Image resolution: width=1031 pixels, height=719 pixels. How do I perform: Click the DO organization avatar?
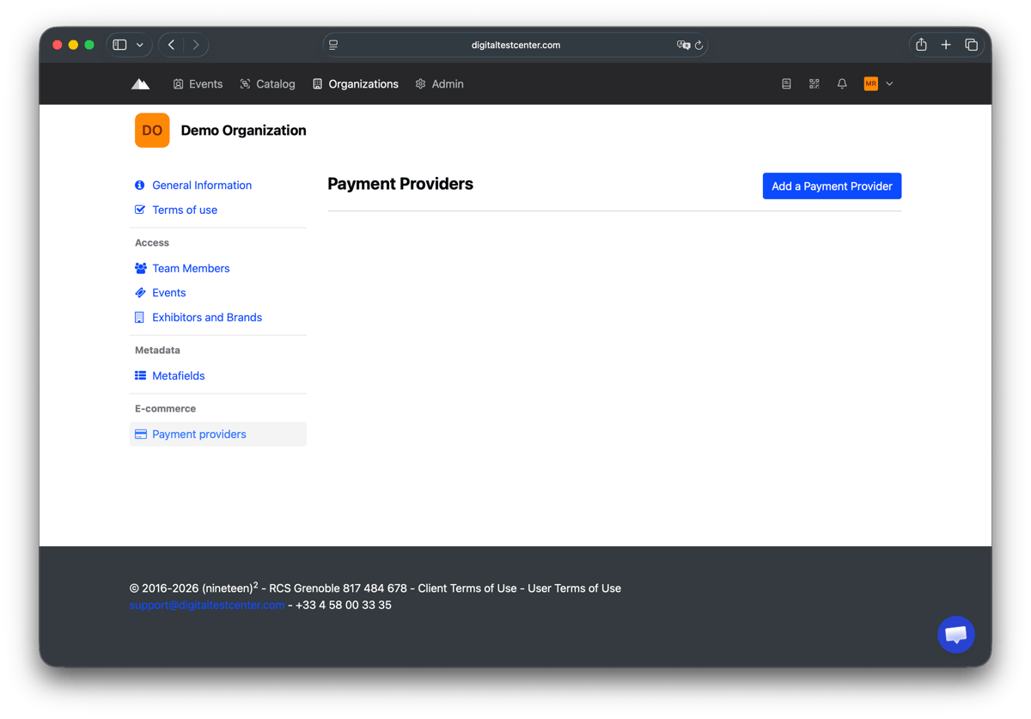(152, 131)
